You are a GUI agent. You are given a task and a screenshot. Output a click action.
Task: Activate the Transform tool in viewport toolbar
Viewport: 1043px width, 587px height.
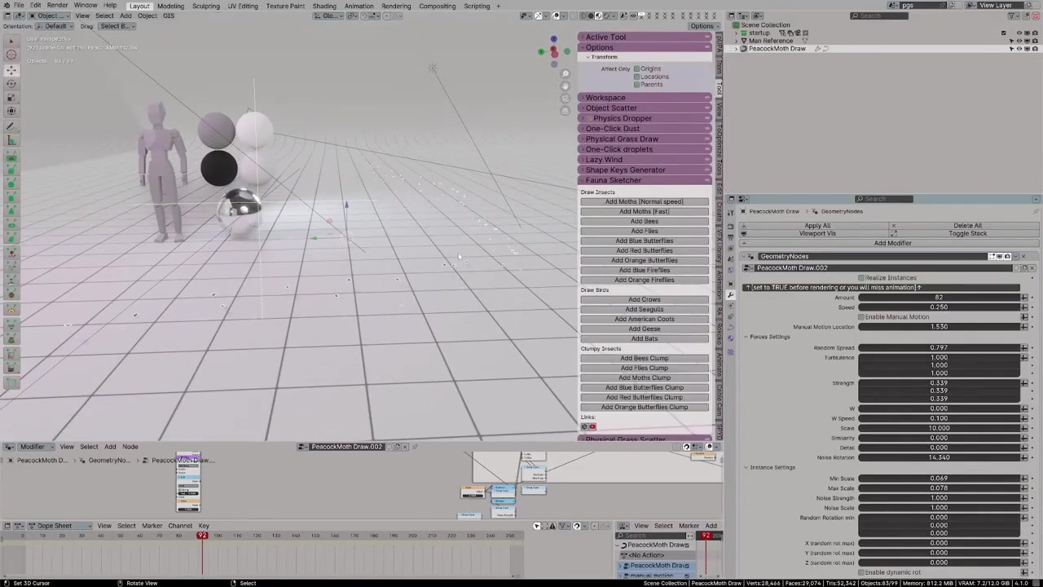(11, 112)
